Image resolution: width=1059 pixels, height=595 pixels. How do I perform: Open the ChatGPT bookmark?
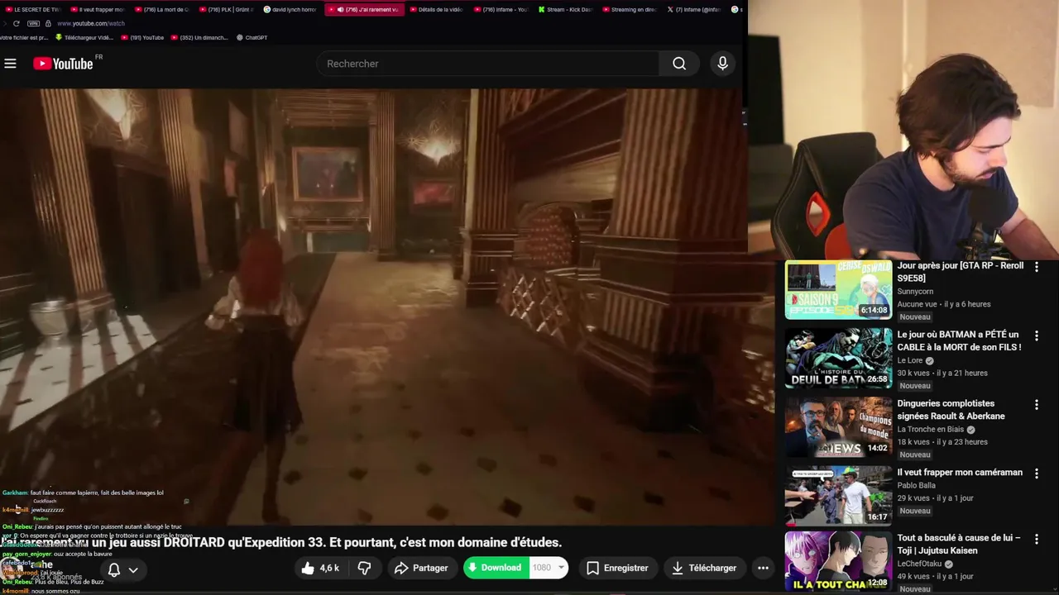pos(252,37)
